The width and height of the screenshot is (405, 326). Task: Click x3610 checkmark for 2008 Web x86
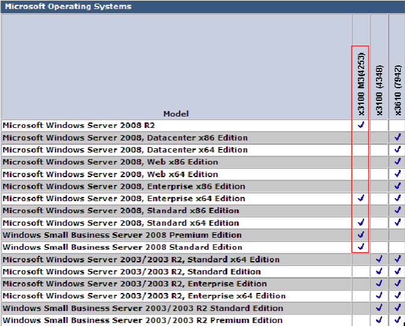(x=398, y=161)
